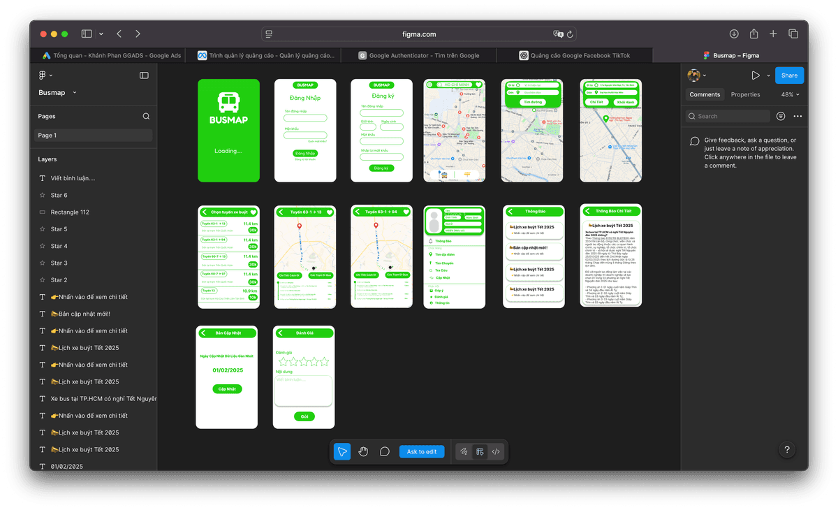Switch to Dev Mode code toggle
Image resolution: width=838 pixels, height=510 pixels.
point(496,452)
